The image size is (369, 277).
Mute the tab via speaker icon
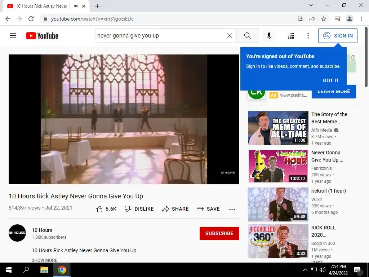(x=76, y=6)
